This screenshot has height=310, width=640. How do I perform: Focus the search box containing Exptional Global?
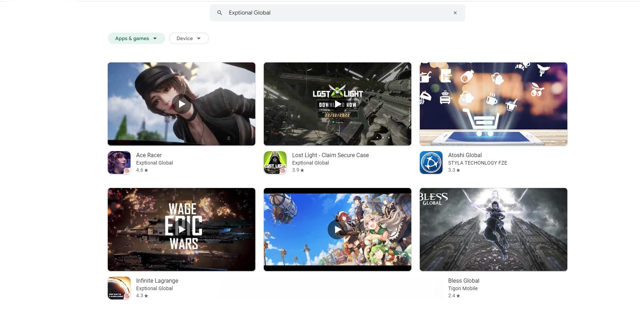pos(337,13)
